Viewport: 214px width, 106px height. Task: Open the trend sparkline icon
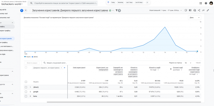pyautogui.click(x=203, y=10)
